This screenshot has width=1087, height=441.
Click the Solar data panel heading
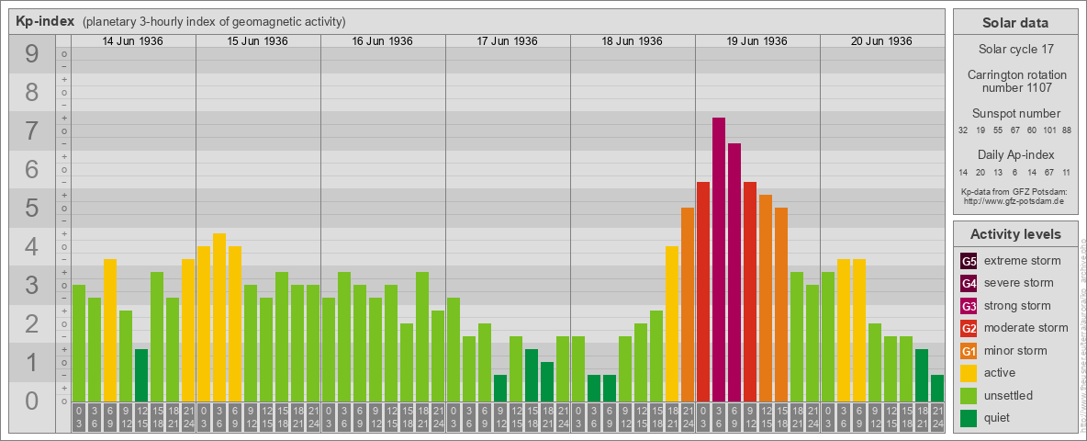tap(1015, 23)
